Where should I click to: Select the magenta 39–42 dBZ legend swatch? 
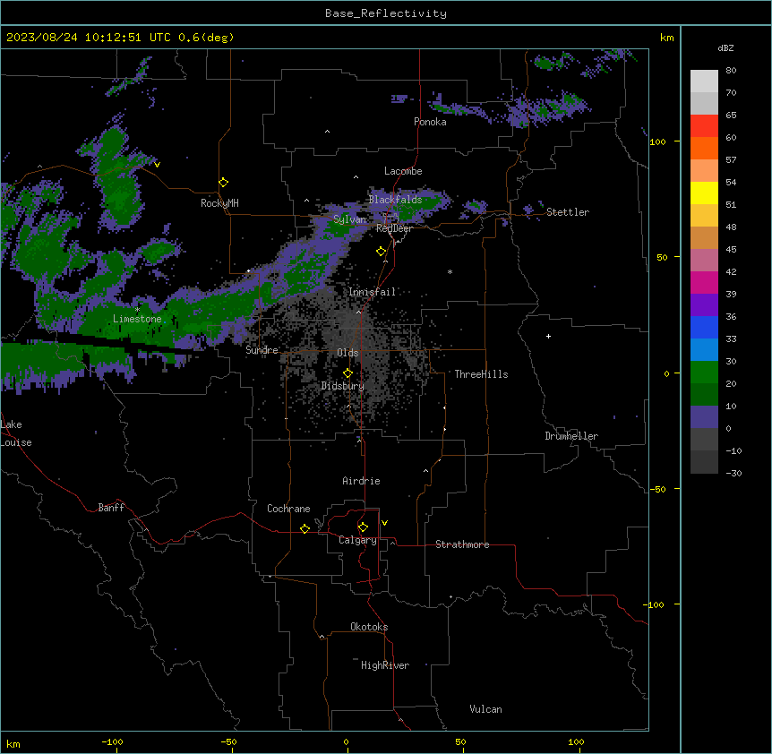(x=704, y=282)
